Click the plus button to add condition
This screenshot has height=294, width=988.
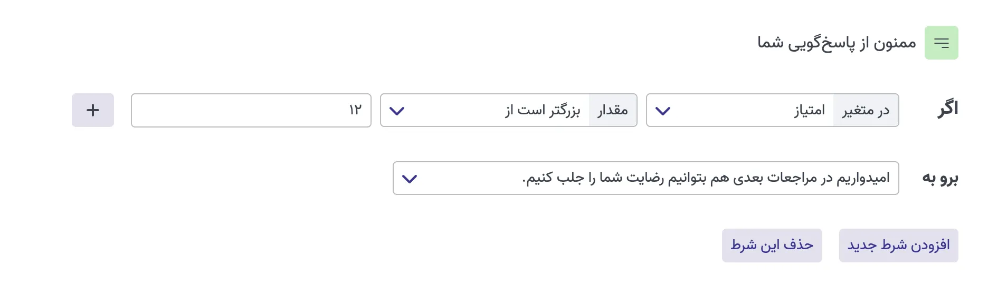click(93, 110)
